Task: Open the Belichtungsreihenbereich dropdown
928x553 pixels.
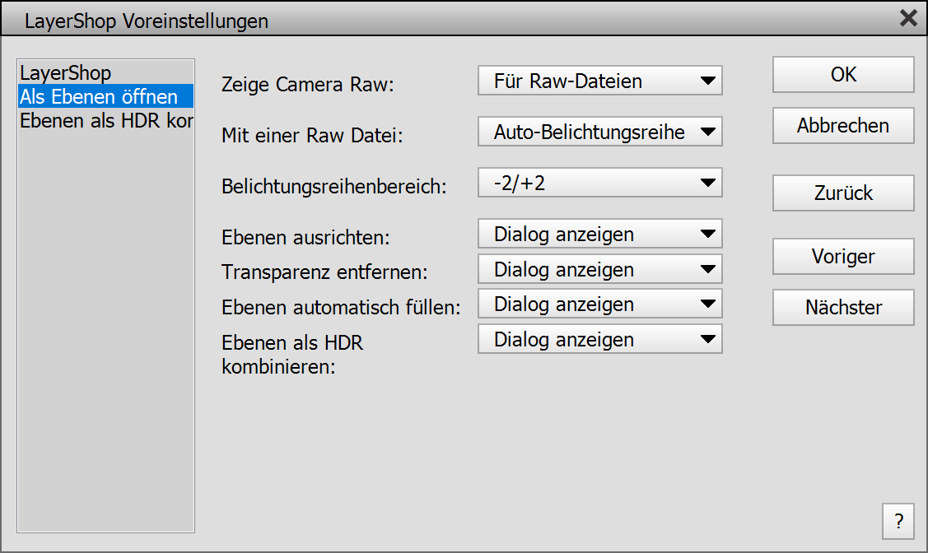Action: click(x=599, y=184)
